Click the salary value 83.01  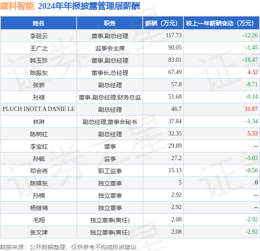(175, 60)
